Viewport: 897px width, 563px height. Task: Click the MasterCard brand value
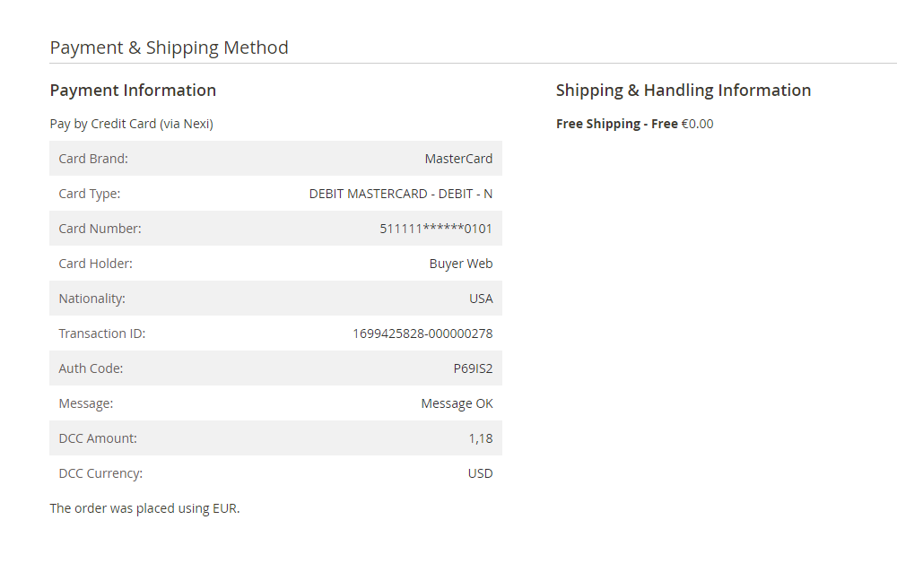pos(458,159)
